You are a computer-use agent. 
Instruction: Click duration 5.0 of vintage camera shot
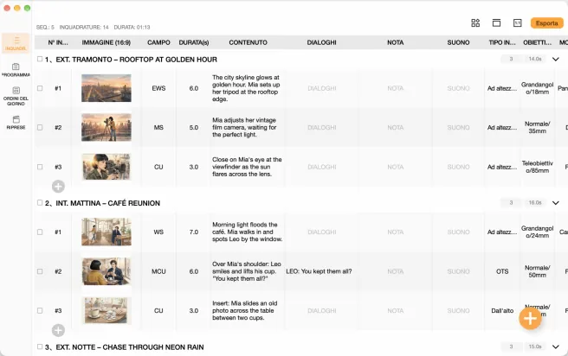(x=194, y=128)
